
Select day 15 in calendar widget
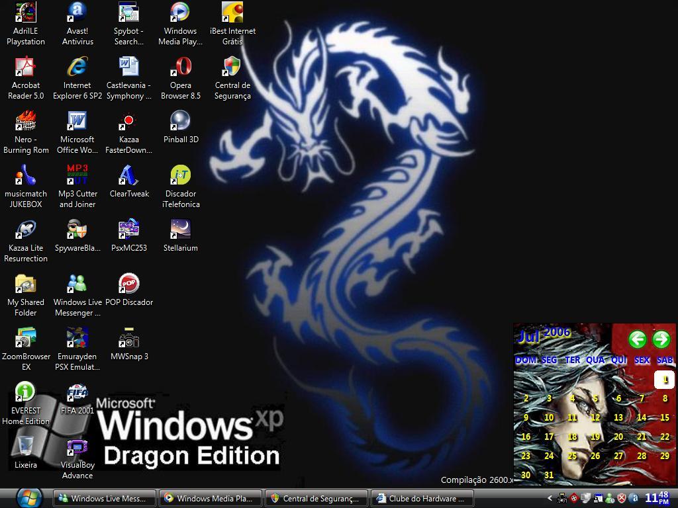(x=665, y=418)
